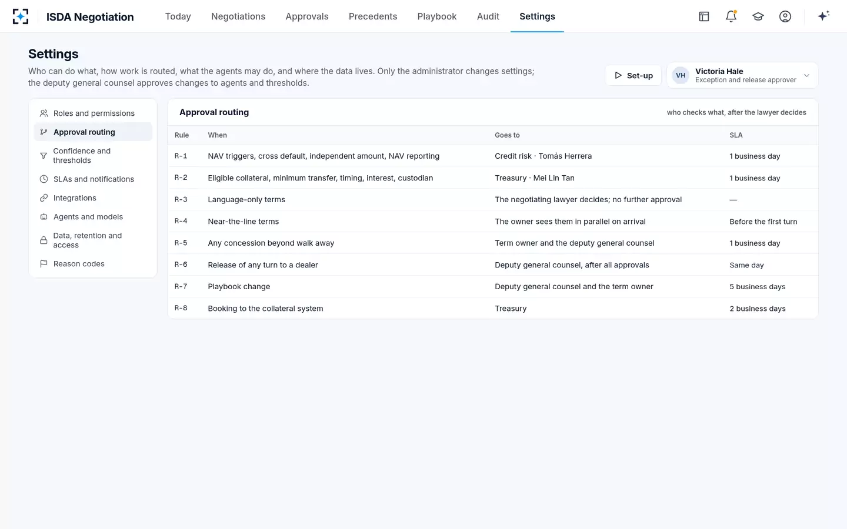Click the Agents and models robot icon
847x529 pixels.
44,217
